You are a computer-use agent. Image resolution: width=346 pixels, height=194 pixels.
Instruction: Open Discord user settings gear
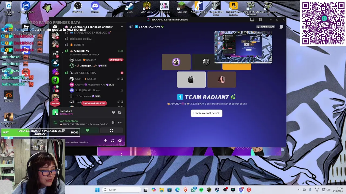pos(120,141)
